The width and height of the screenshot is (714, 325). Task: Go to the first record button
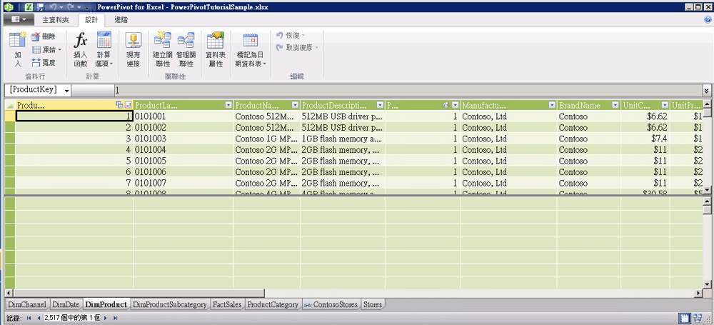(29, 318)
